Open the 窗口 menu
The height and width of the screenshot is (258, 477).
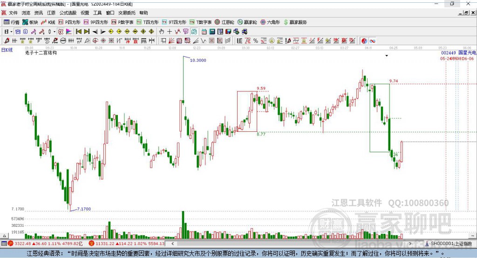[110, 13]
